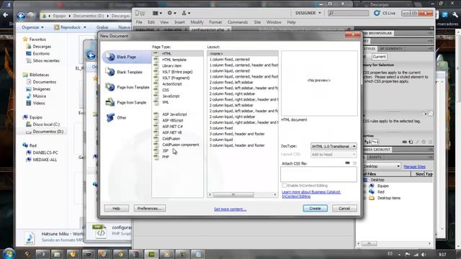Screen dimensions: 461x259
Task: Select Page from Template category
Action: pos(127,87)
